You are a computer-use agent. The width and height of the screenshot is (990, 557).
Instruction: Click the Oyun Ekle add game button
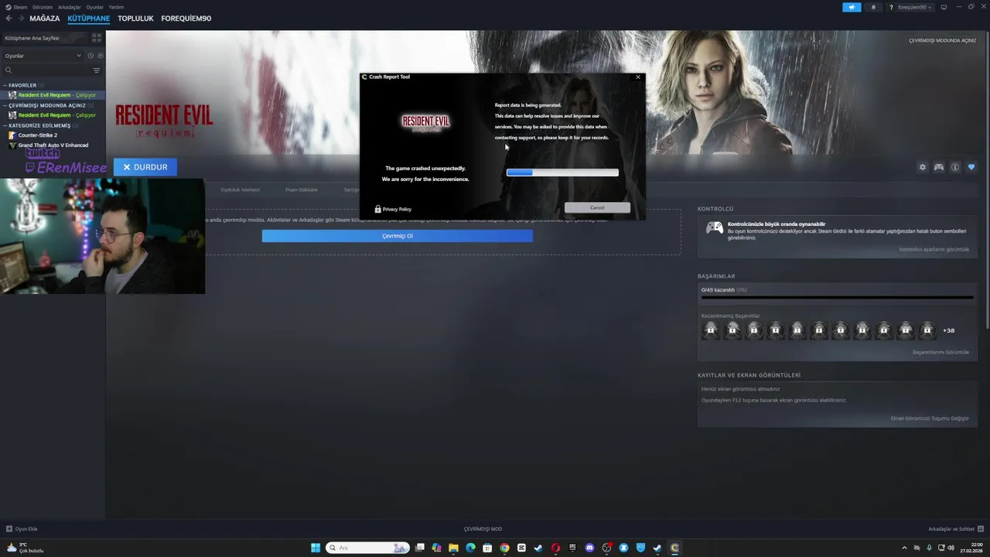point(22,529)
